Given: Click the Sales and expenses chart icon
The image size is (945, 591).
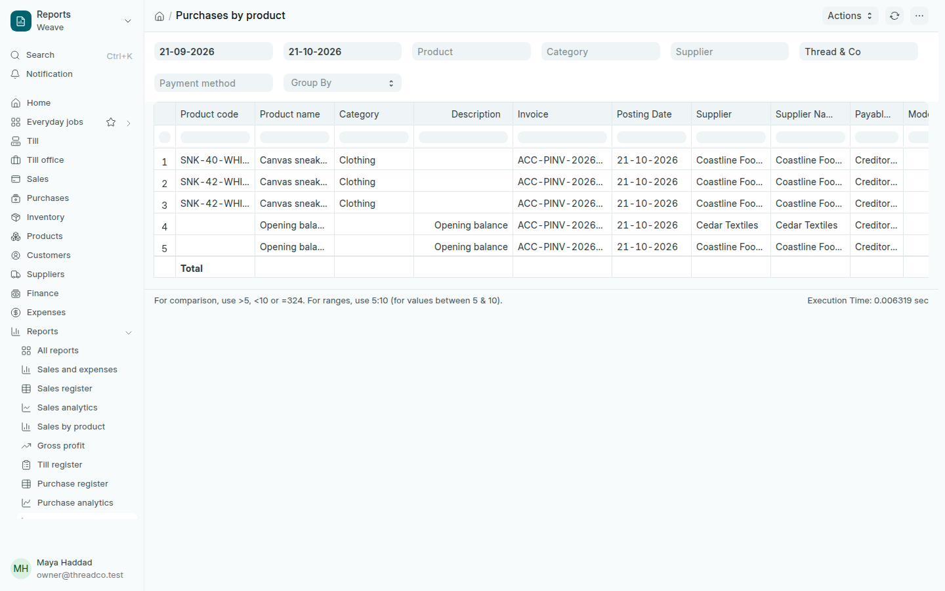Looking at the screenshot, I should 26,370.
